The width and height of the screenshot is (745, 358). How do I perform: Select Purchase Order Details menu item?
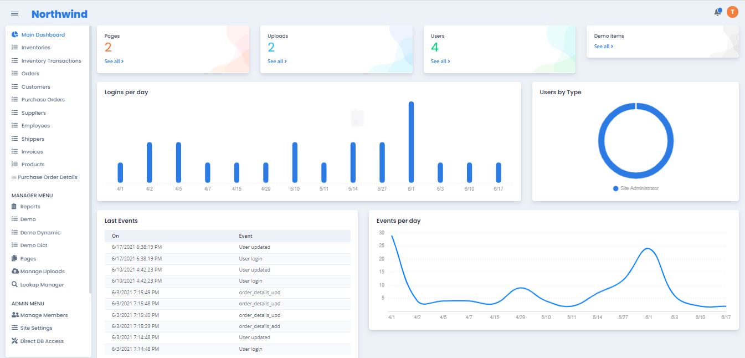click(x=47, y=177)
